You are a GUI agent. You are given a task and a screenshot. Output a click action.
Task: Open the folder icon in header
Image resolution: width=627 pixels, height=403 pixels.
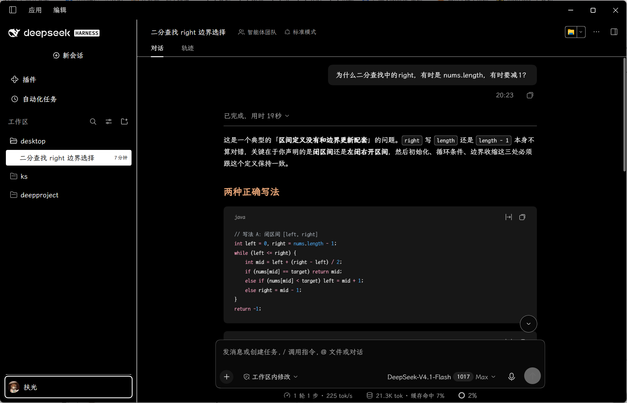571,32
